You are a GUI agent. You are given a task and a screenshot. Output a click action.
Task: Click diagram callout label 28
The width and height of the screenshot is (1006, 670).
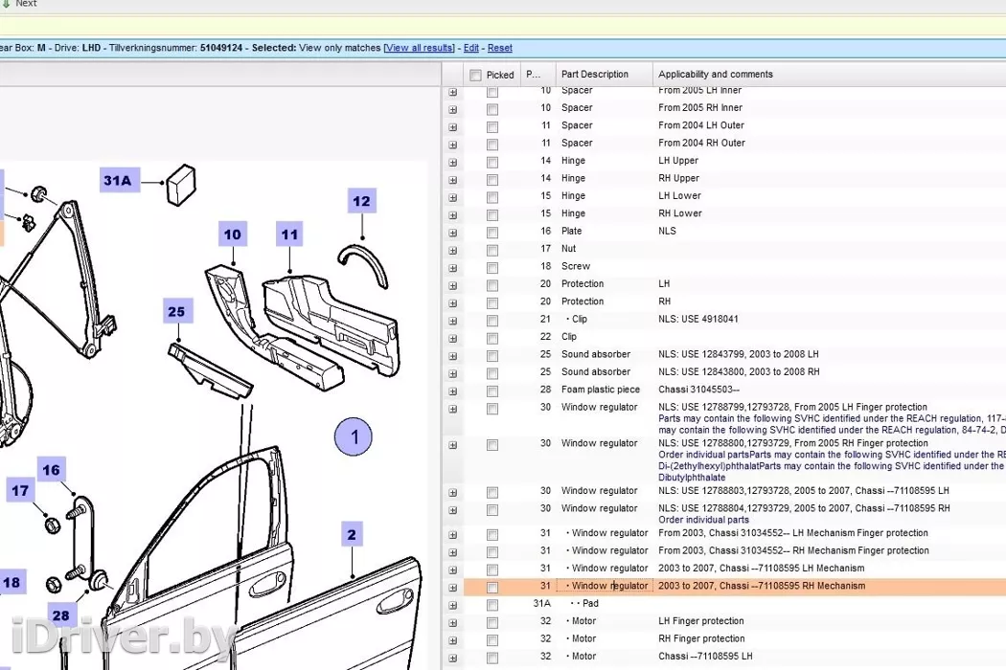[61, 615]
